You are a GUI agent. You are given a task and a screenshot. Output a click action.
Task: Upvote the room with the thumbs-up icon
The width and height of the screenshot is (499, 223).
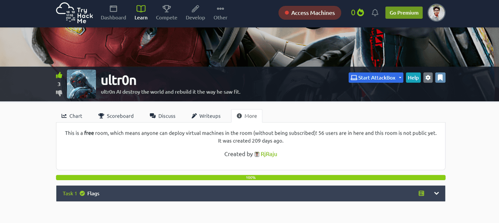[59, 75]
